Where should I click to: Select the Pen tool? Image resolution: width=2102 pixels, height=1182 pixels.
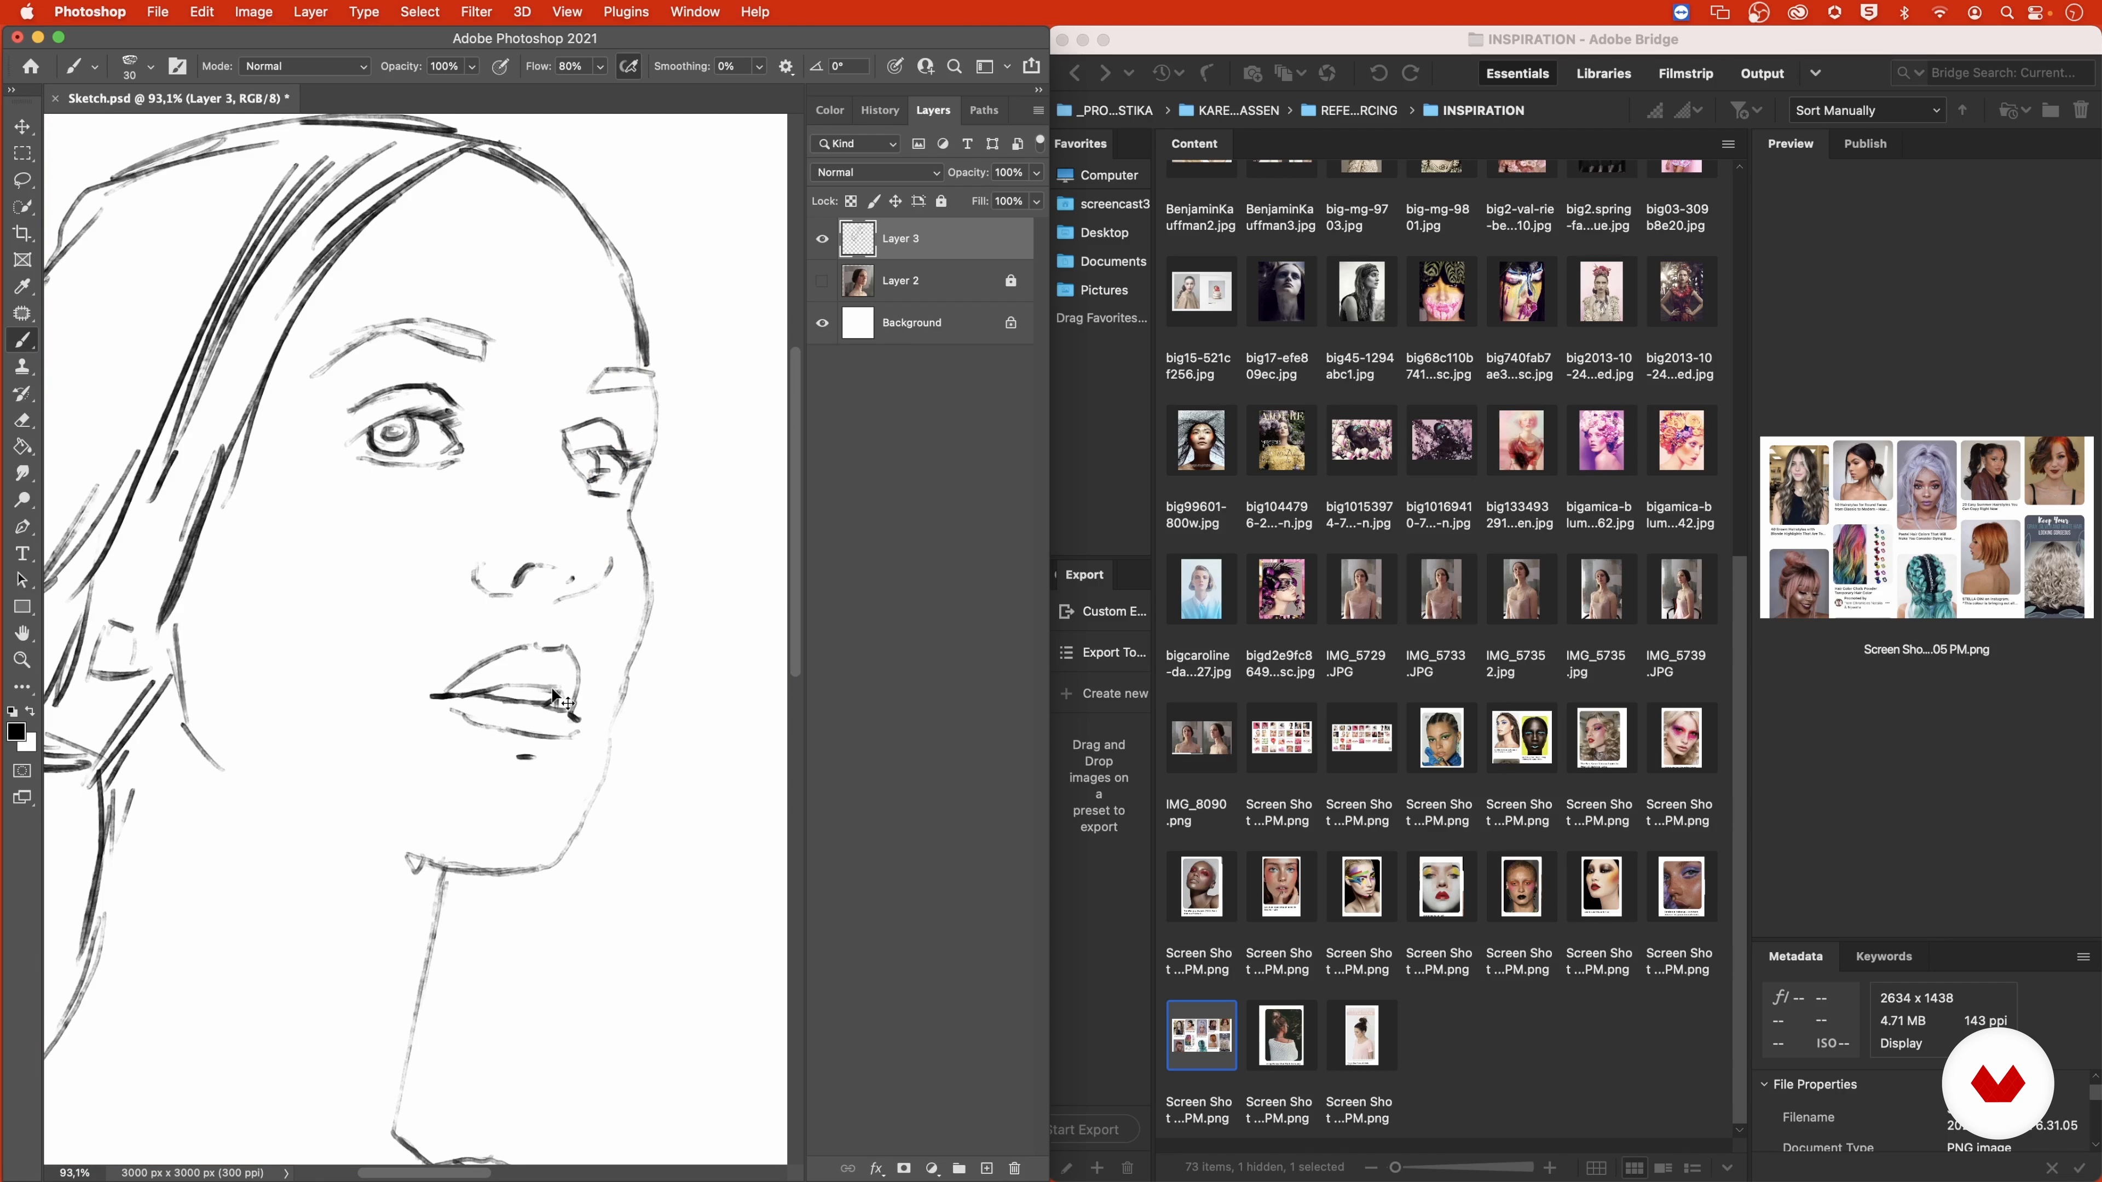[22, 527]
